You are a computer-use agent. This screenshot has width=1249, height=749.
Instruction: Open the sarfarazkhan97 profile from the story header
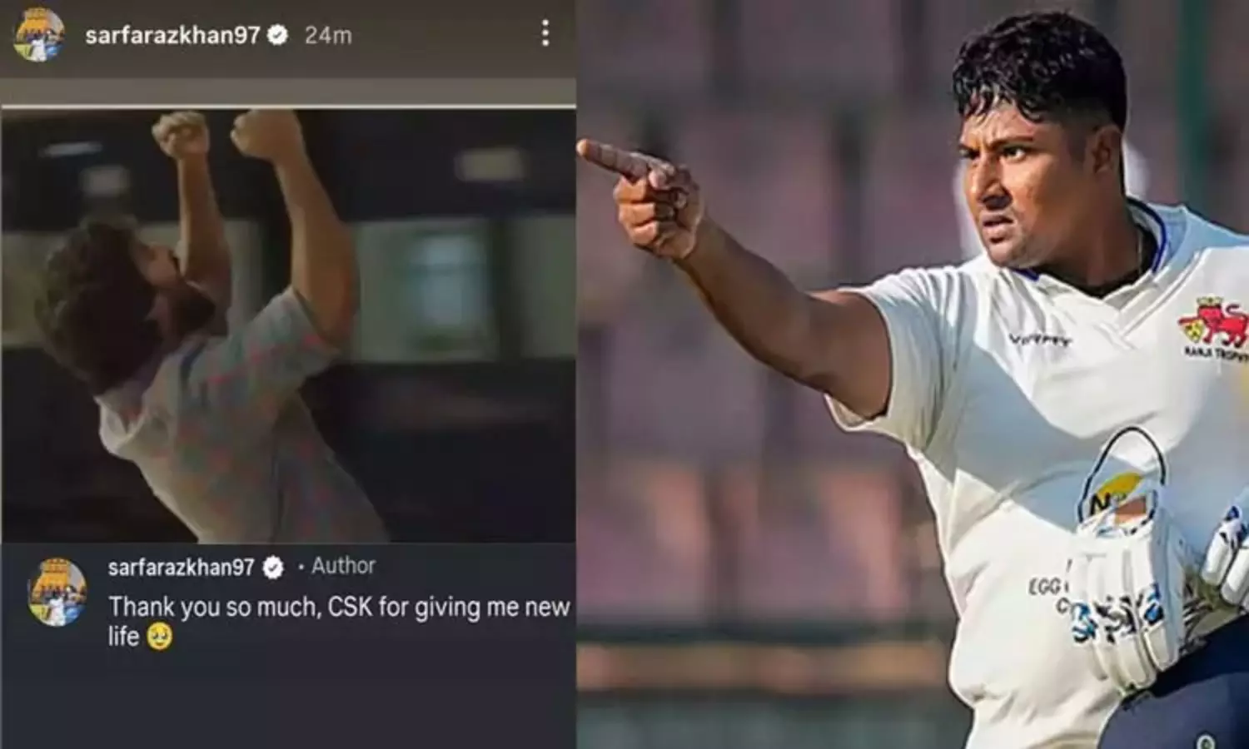[172, 35]
